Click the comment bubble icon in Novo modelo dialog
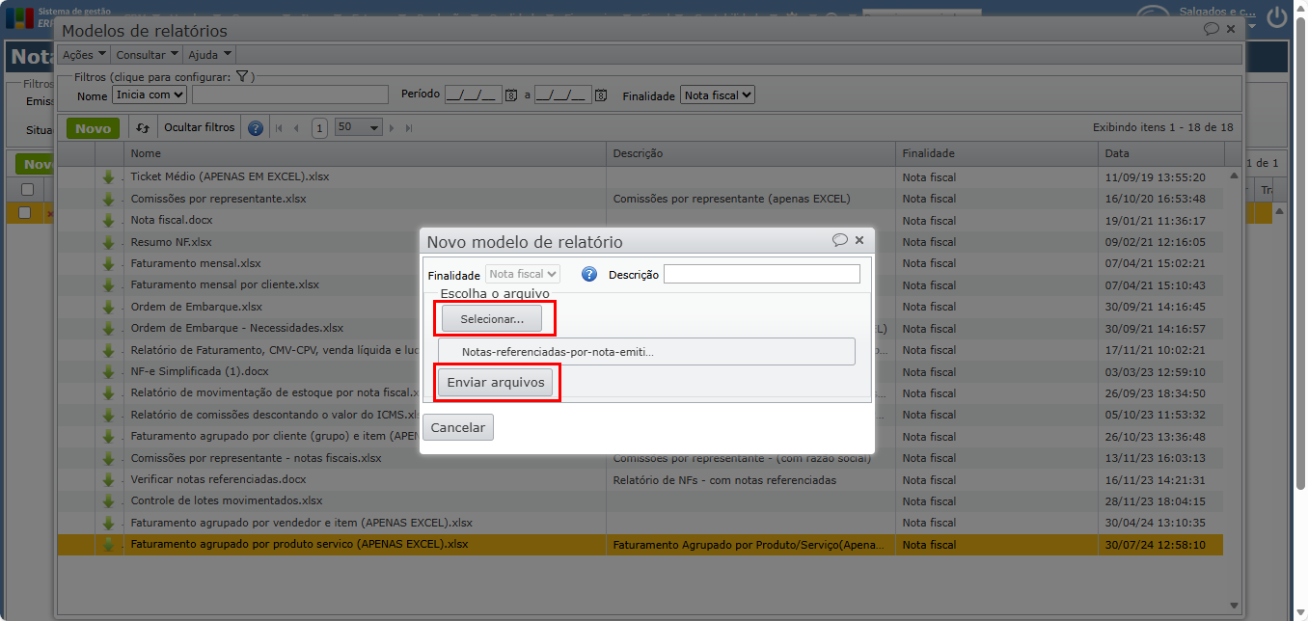The width and height of the screenshot is (1308, 621). click(x=839, y=240)
